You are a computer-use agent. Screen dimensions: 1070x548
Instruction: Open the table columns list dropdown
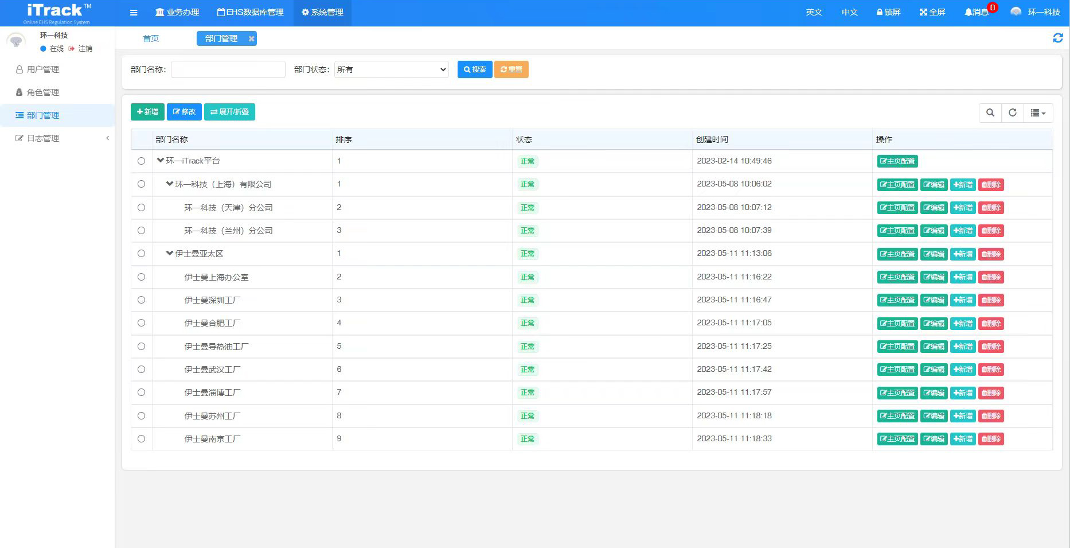tap(1038, 112)
